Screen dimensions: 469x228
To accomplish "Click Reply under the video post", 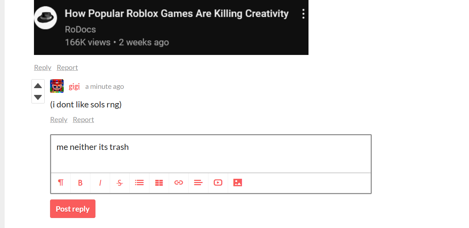I will [x=43, y=67].
